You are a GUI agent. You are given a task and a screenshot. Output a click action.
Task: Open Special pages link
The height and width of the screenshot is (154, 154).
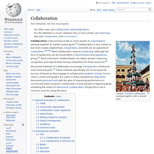pos(12,83)
